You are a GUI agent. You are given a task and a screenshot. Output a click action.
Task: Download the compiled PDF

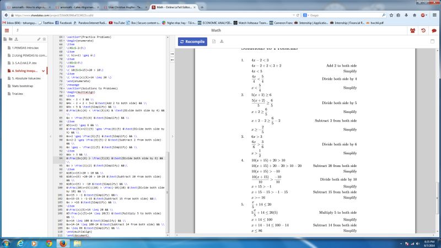click(x=222, y=42)
